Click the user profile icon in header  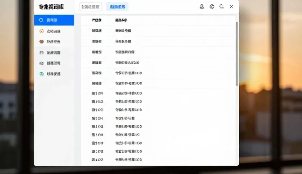pos(201,7)
